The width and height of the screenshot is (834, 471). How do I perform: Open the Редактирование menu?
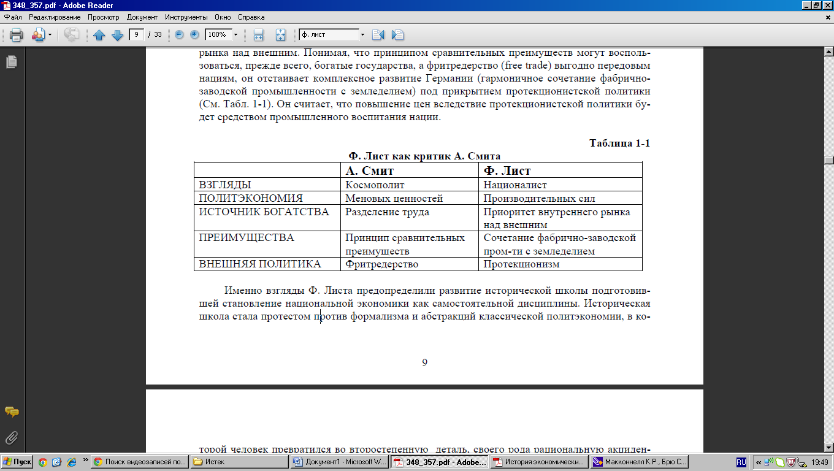55,17
